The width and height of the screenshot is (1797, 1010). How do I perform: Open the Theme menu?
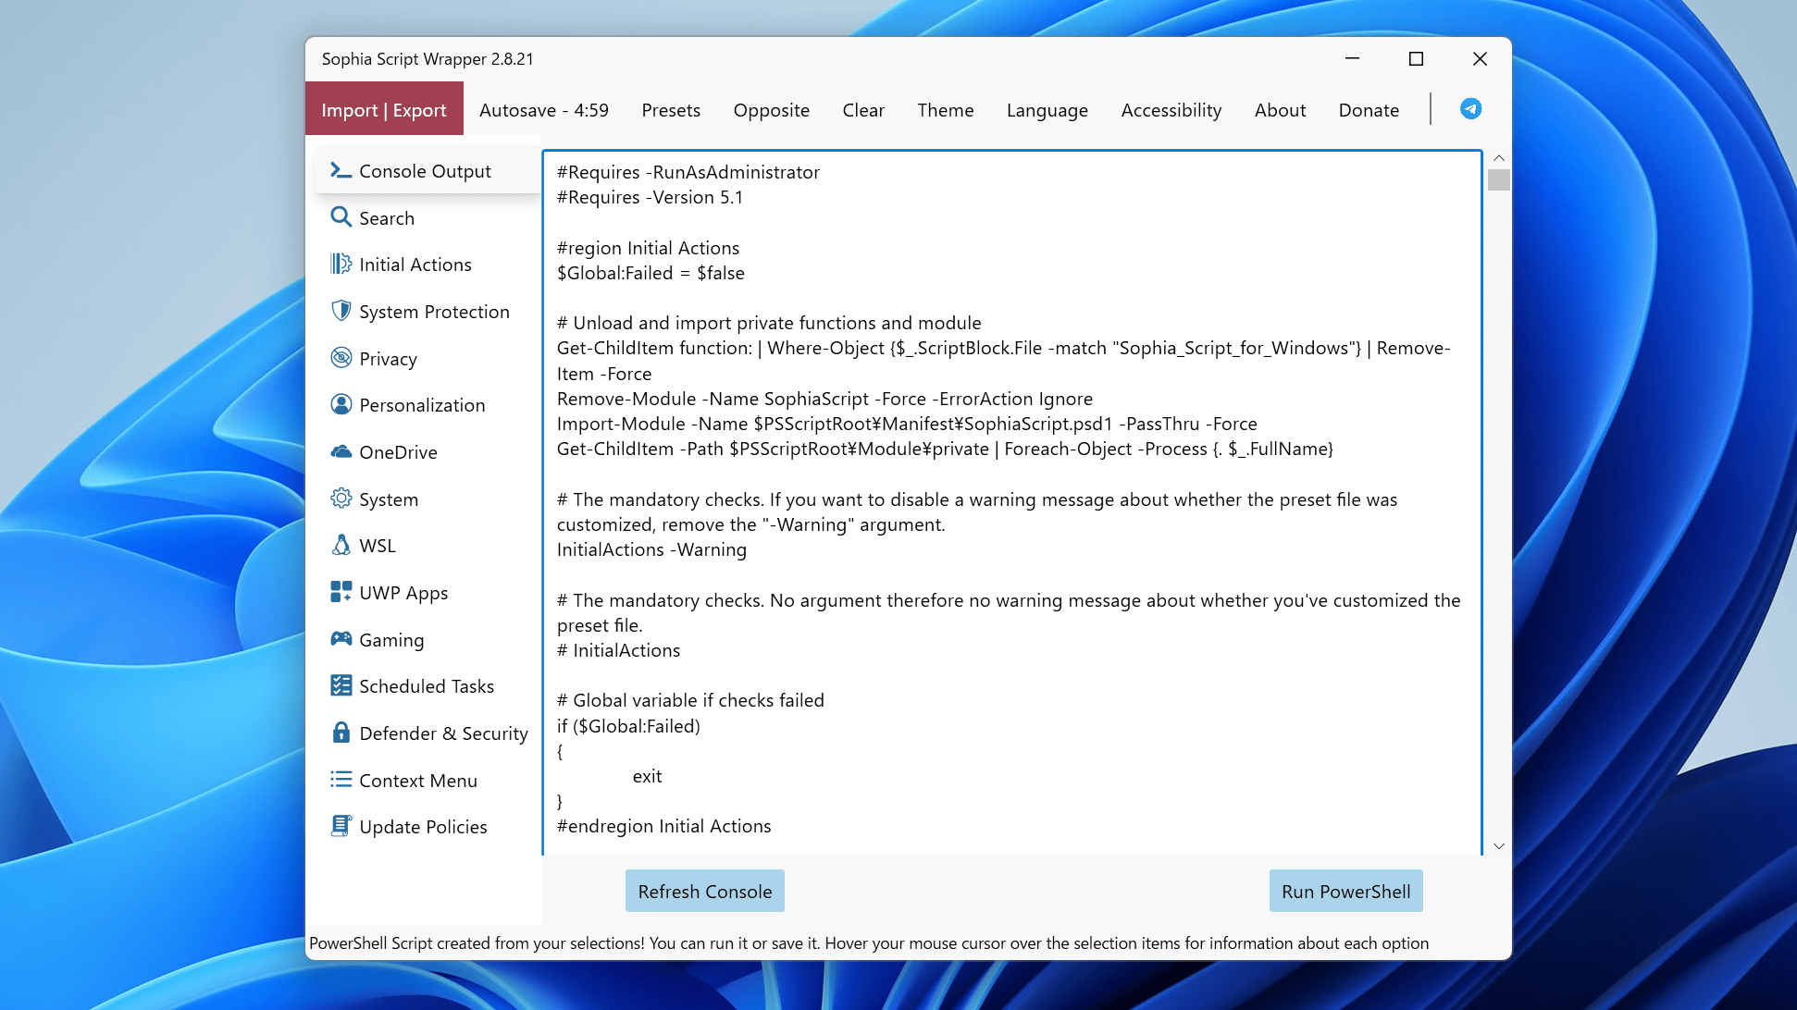pos(945,110)
